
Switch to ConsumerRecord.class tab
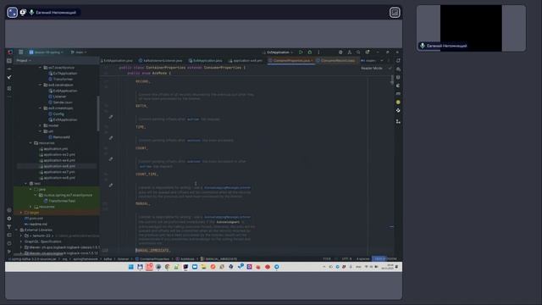pyautogui.click(x=335, y=60)
